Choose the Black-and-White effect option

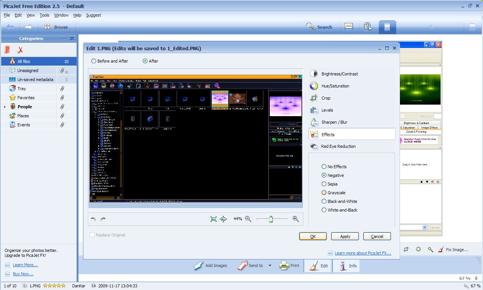click(x=339, y=201)
